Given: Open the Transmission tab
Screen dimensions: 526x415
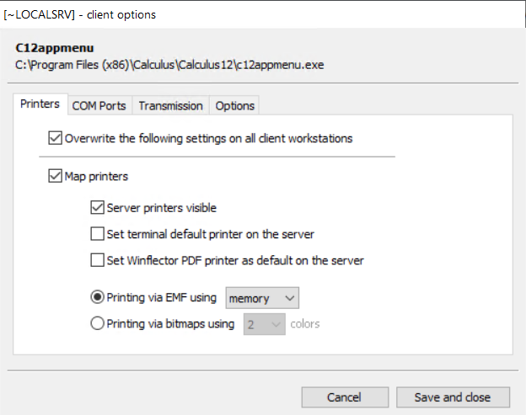Looking at the screenshot, I should [170, 105].
